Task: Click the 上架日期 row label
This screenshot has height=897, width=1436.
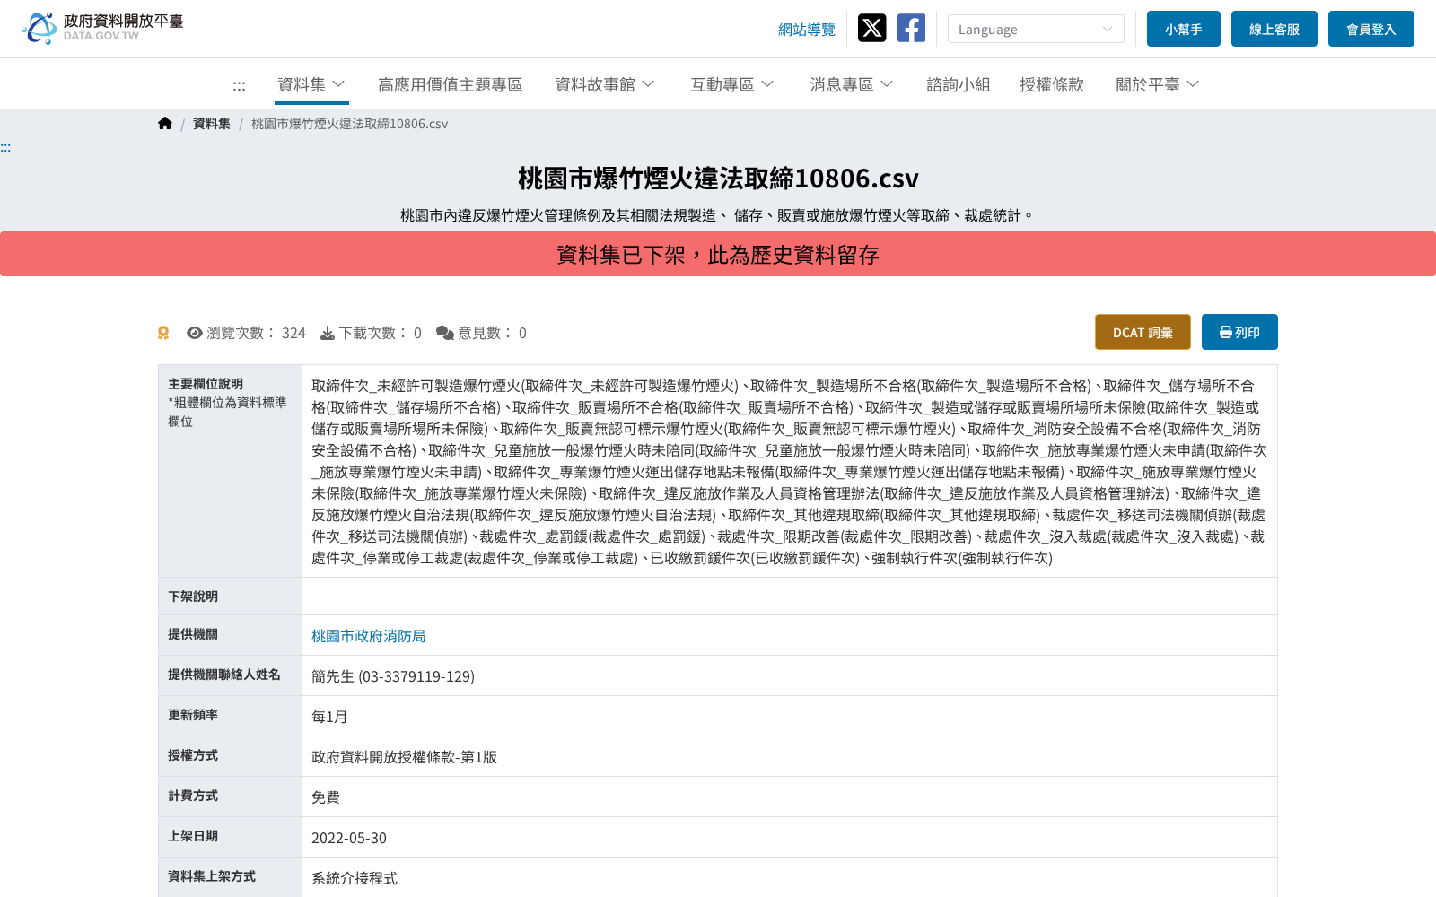Action: 193,836
